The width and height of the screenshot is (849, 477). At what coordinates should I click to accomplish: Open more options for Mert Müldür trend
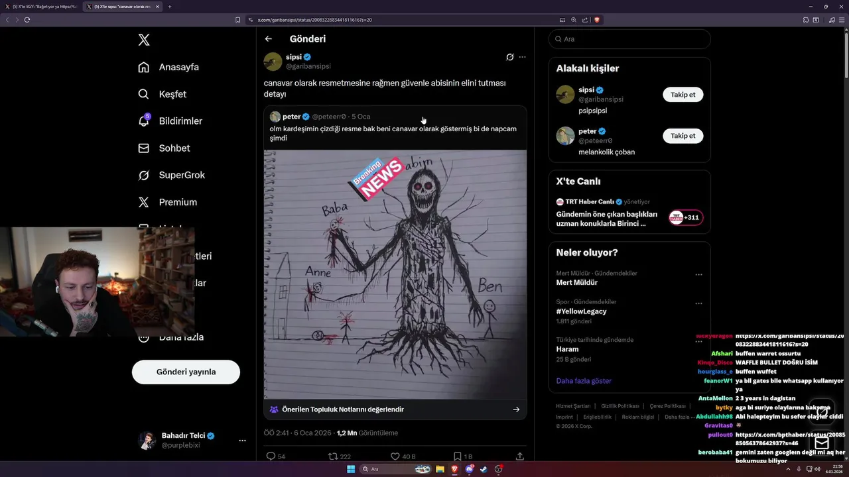pyautogui.click(x=698, y=274)
